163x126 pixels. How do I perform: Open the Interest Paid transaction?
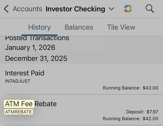25,73
